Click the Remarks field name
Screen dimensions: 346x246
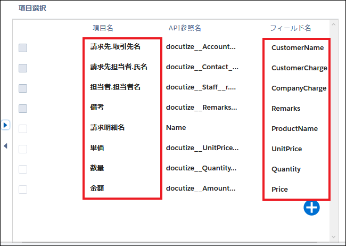click(286, 109)
